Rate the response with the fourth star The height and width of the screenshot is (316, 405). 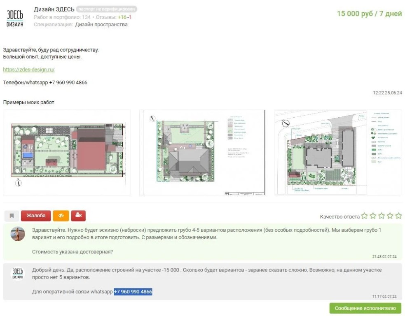(x=390, y=216)
